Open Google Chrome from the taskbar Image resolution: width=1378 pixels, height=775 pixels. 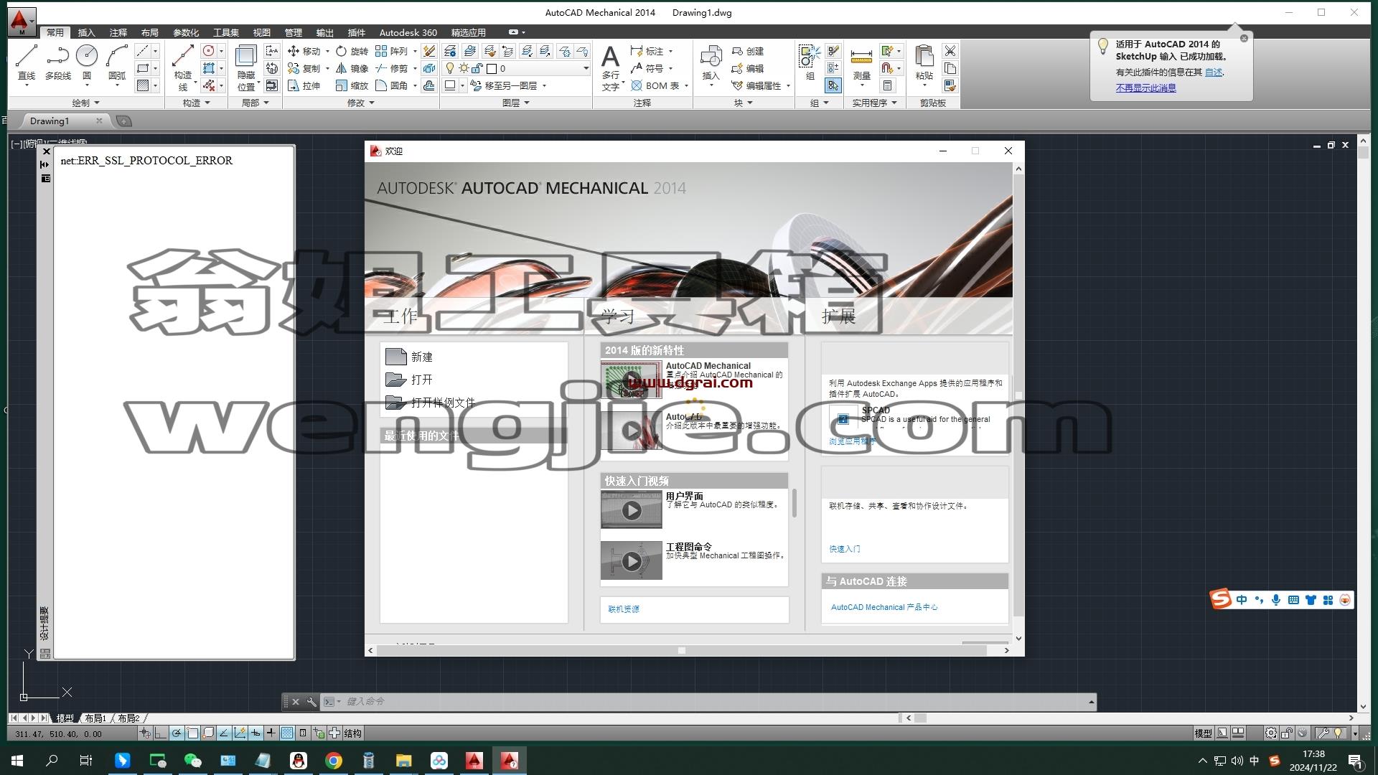pos(334,761)
